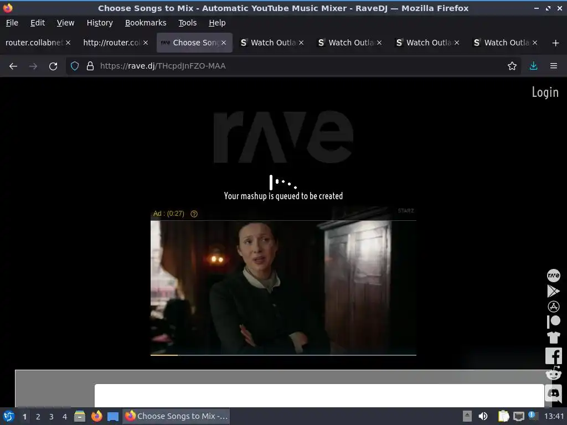
Task: Open the Reddit icon in sidebar
Action: [x=553, y=374]
